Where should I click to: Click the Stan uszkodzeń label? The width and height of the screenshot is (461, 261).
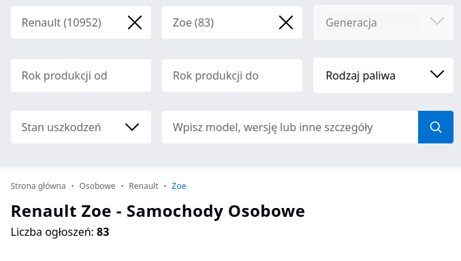coord(61,127)
